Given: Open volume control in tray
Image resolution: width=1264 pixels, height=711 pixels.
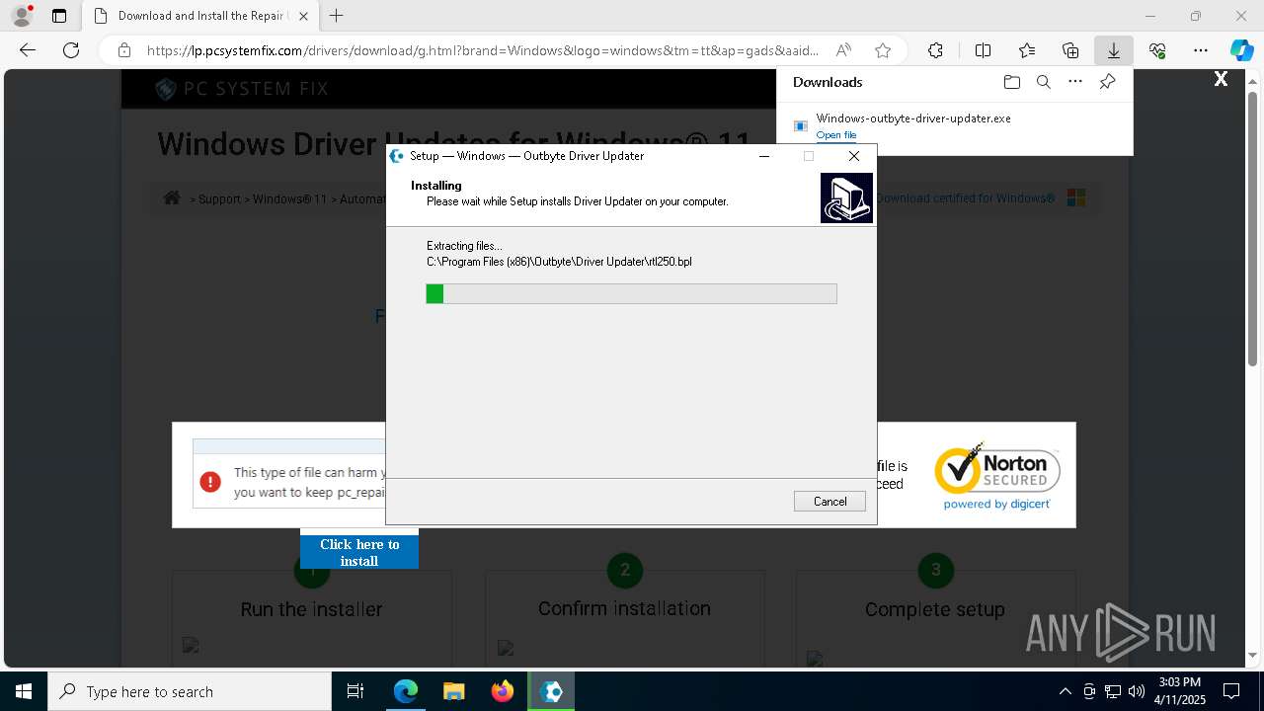Looking at the screenshot, I should (1136, 691).
